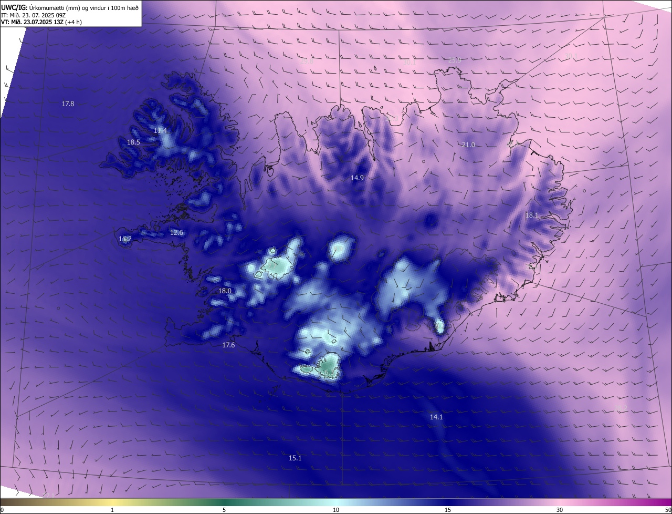Click the 30 label on the colour scale
672x514 pixels.
pyautogui.click(x=560, y=510)
